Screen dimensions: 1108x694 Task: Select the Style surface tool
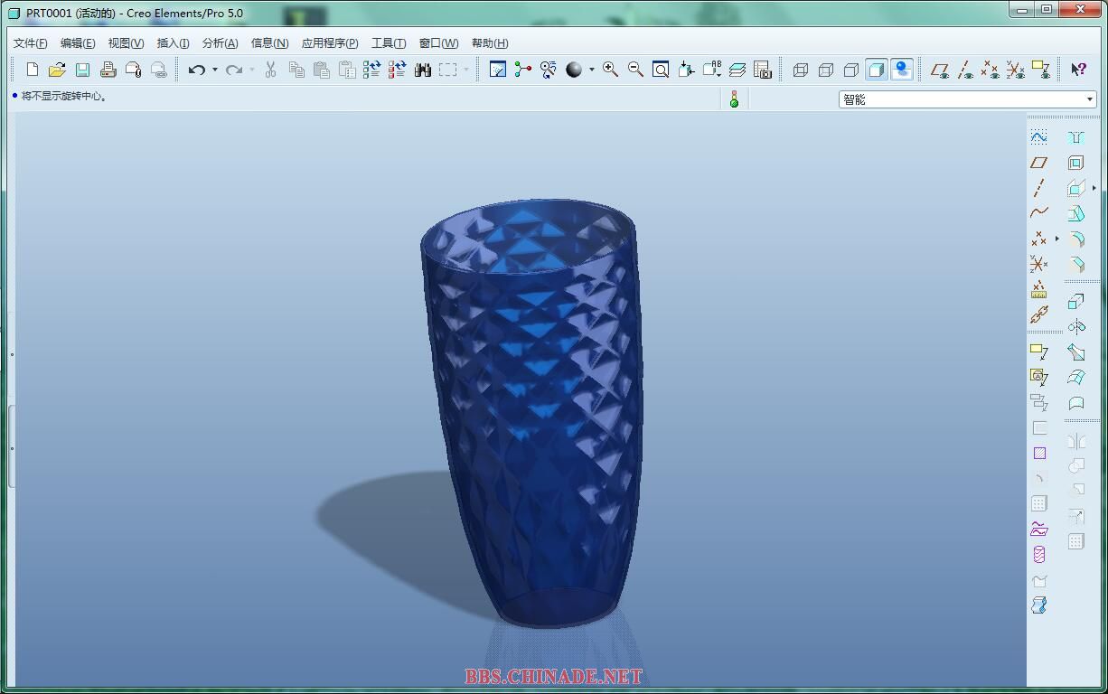pyautogui.click(x=1075, y=403)
